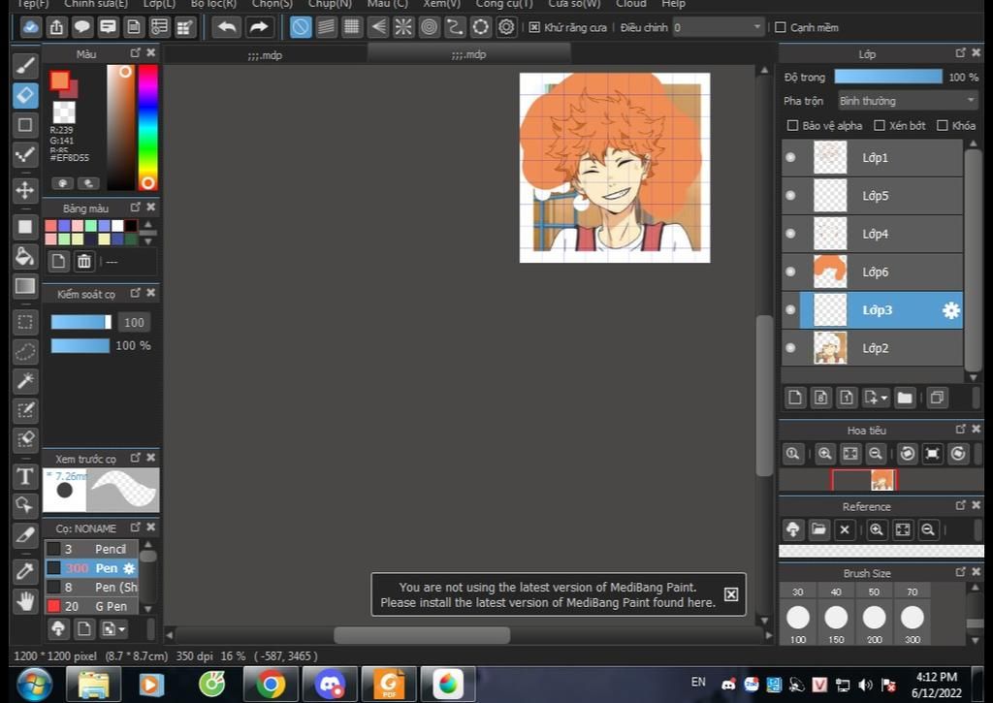This screenshot has width=993, height=703.
Task: Select layer Lớp4
Action: pyautogui.click(x=872, y=234)
